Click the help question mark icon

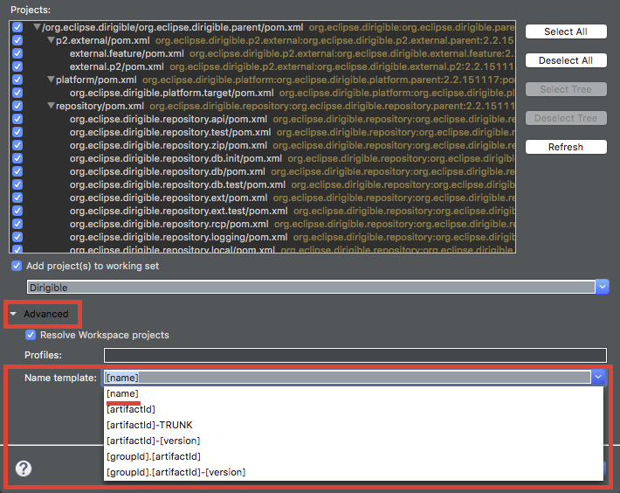24,469
